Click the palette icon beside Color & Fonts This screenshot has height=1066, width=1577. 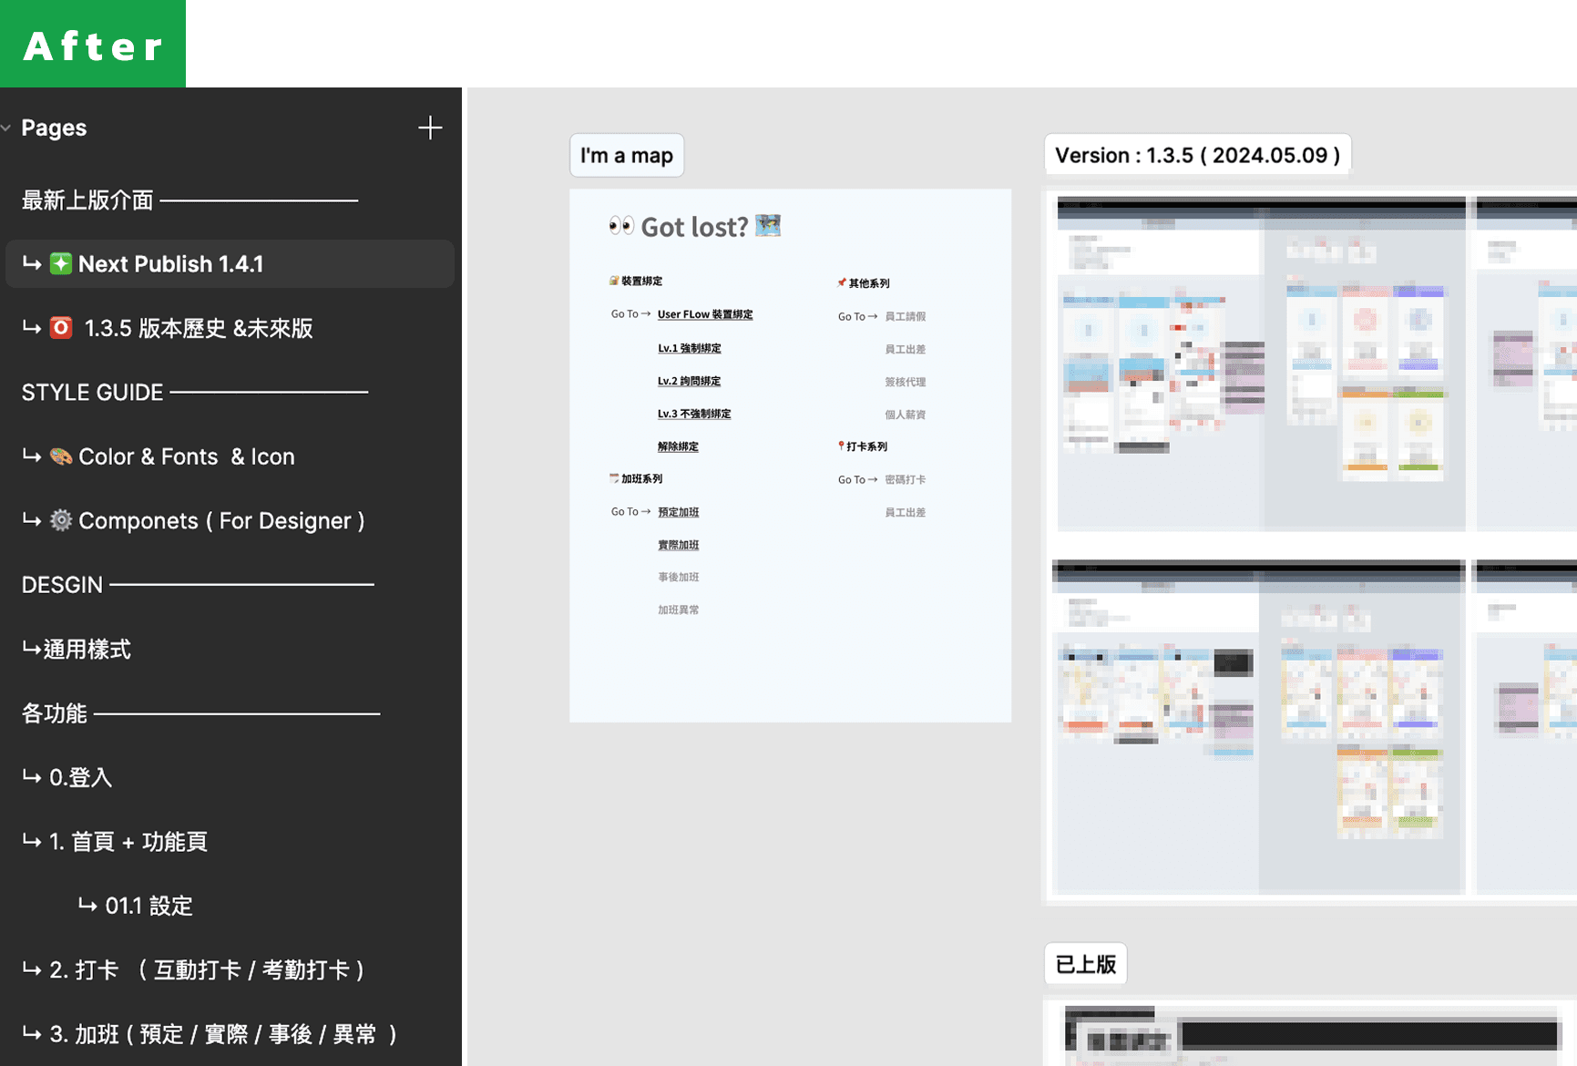pyautogui.click(x=61, y=456)
